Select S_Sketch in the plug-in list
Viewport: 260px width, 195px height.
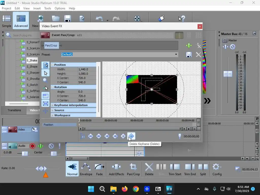pos(32,85)
